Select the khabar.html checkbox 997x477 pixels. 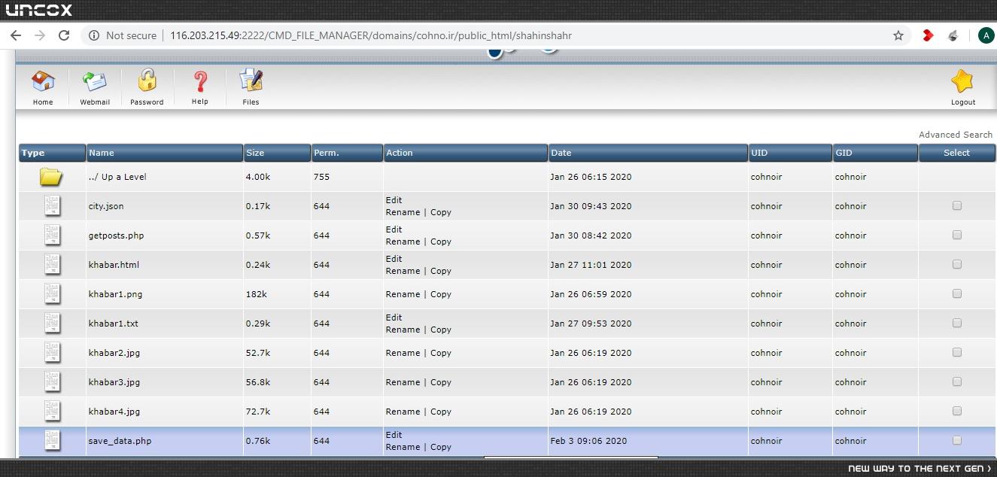[x=957, y=264]
